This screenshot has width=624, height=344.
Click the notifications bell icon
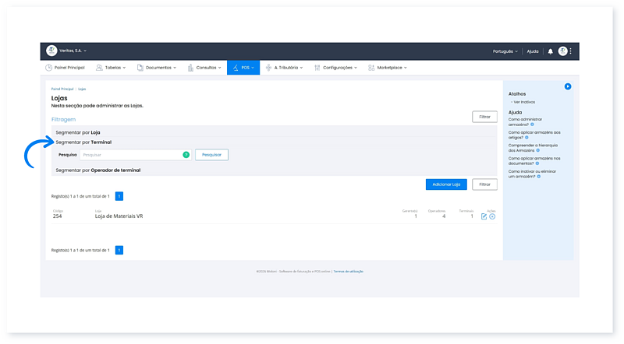[x=550, y=51]
